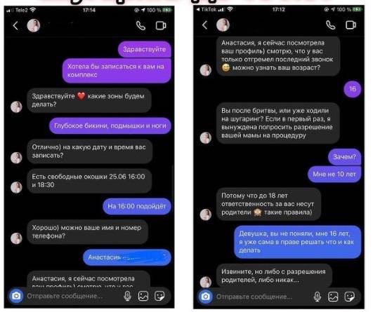This screenshot has width=373, height=312.
Task: Start audio call in right chat
Action: point(330,25)
